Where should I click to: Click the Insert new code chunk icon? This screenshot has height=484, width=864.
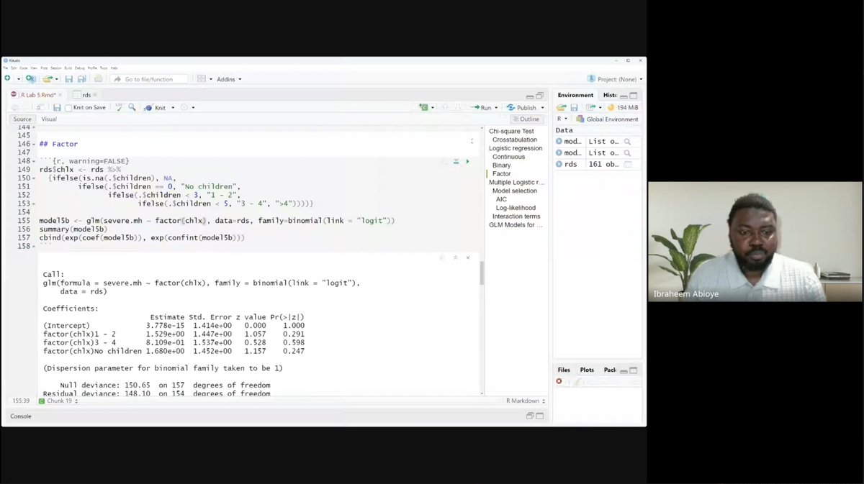[x=424, y=107]
